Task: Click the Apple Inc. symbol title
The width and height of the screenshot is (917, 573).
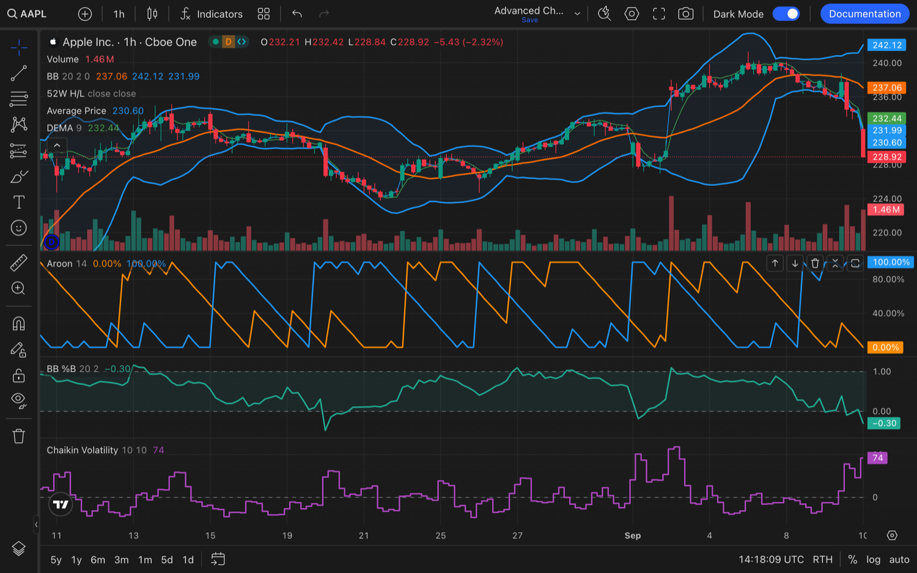Action: (x=130, y=42)
